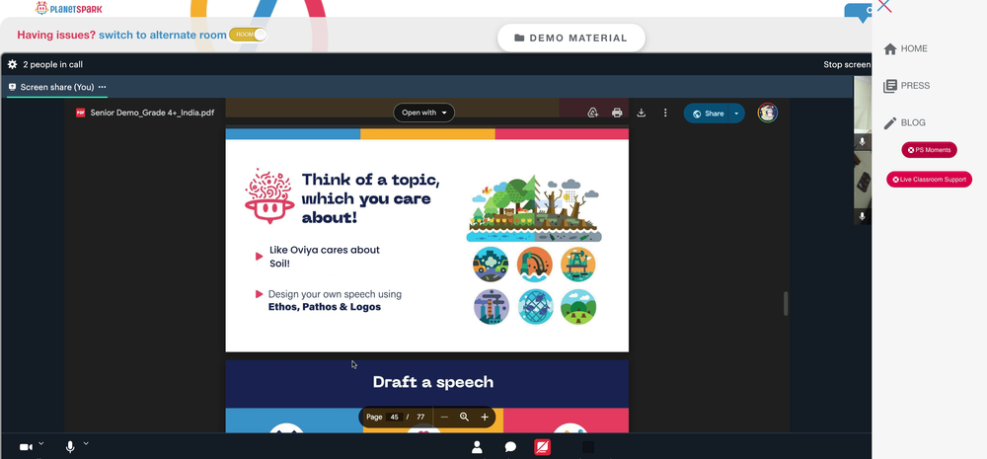Expand the Share button dropdown arrow

(x=736, y=114)
